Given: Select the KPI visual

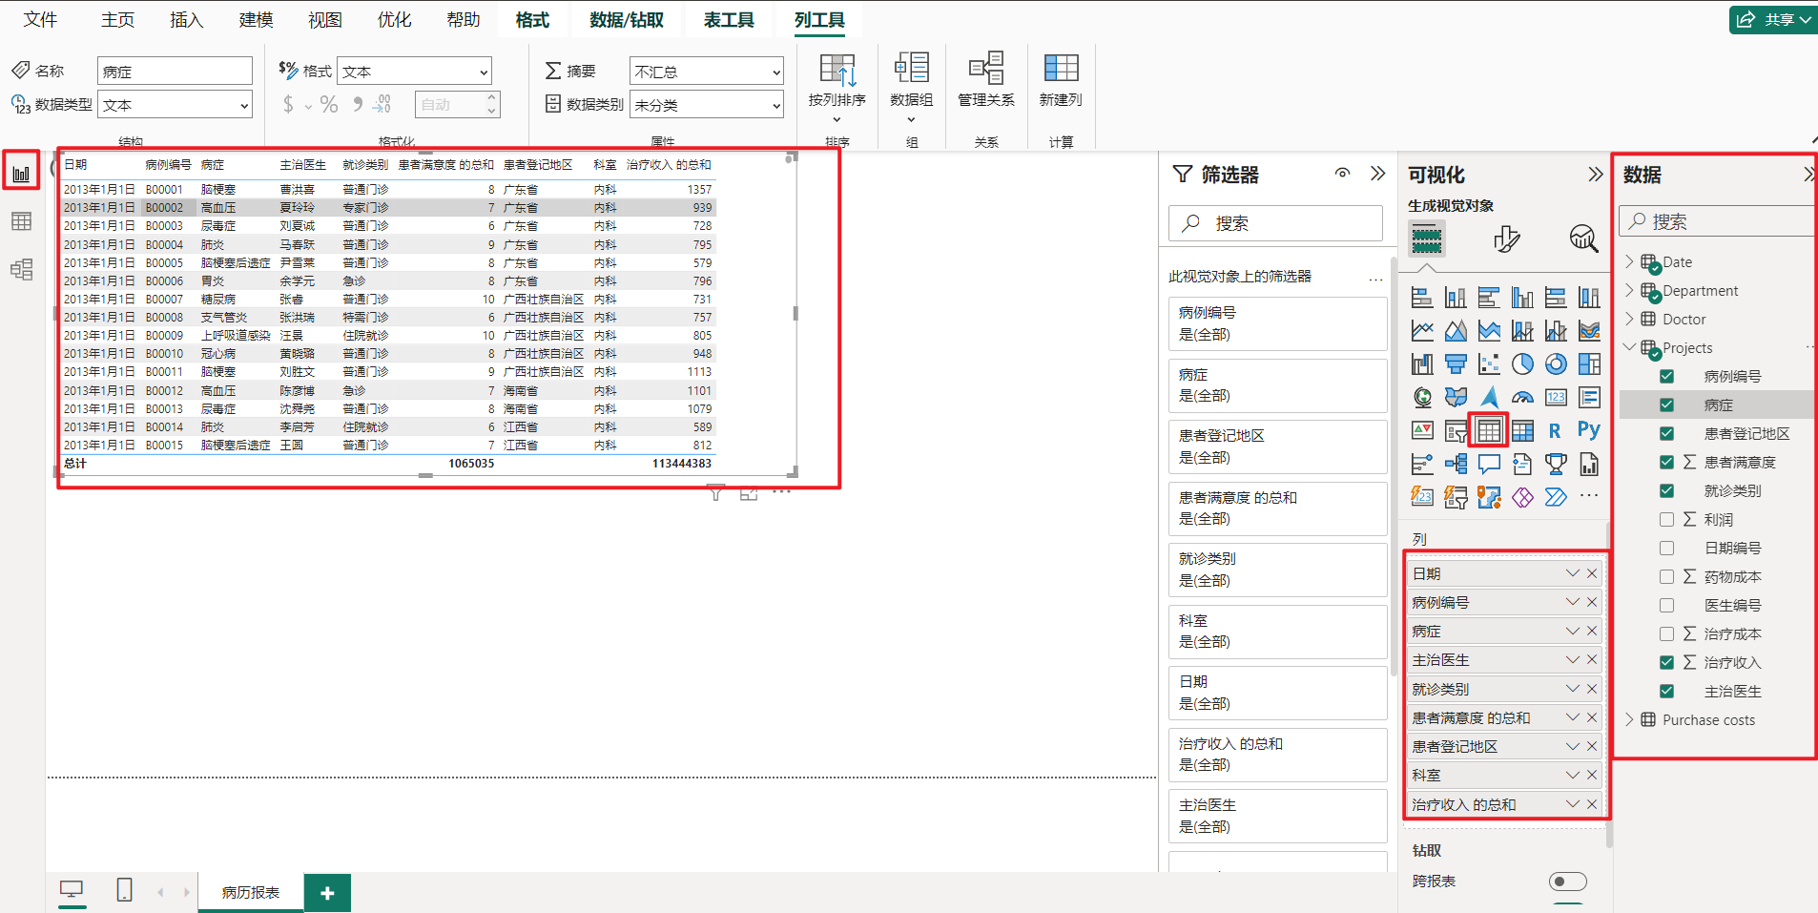Looking at the screenshot, I should (x=1422, y=430).
